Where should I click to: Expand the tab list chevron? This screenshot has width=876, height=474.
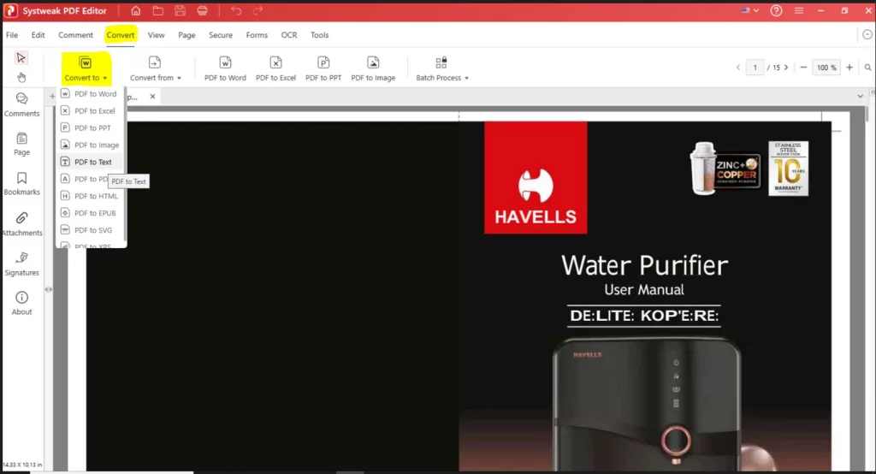861,96
